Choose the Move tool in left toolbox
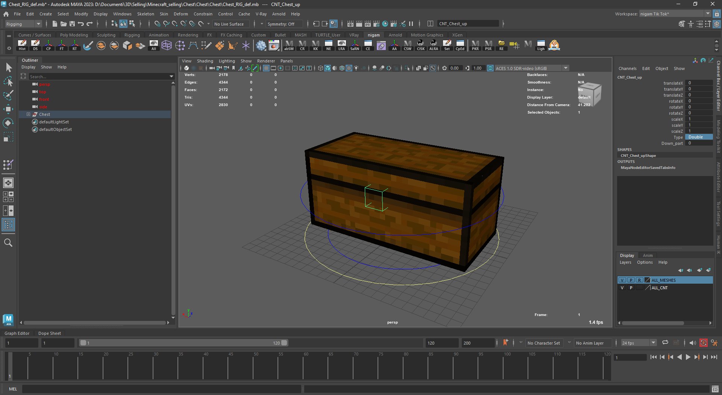This screenshot has height=395, width=722. (x=8, y=109)
